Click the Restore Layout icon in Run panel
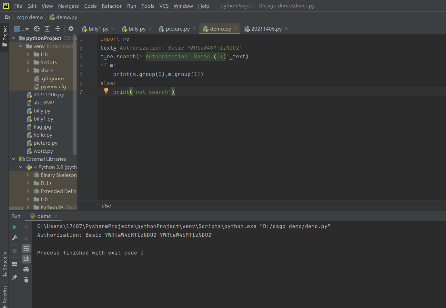The height and width of the screenshot is (308, 446). 15,264
